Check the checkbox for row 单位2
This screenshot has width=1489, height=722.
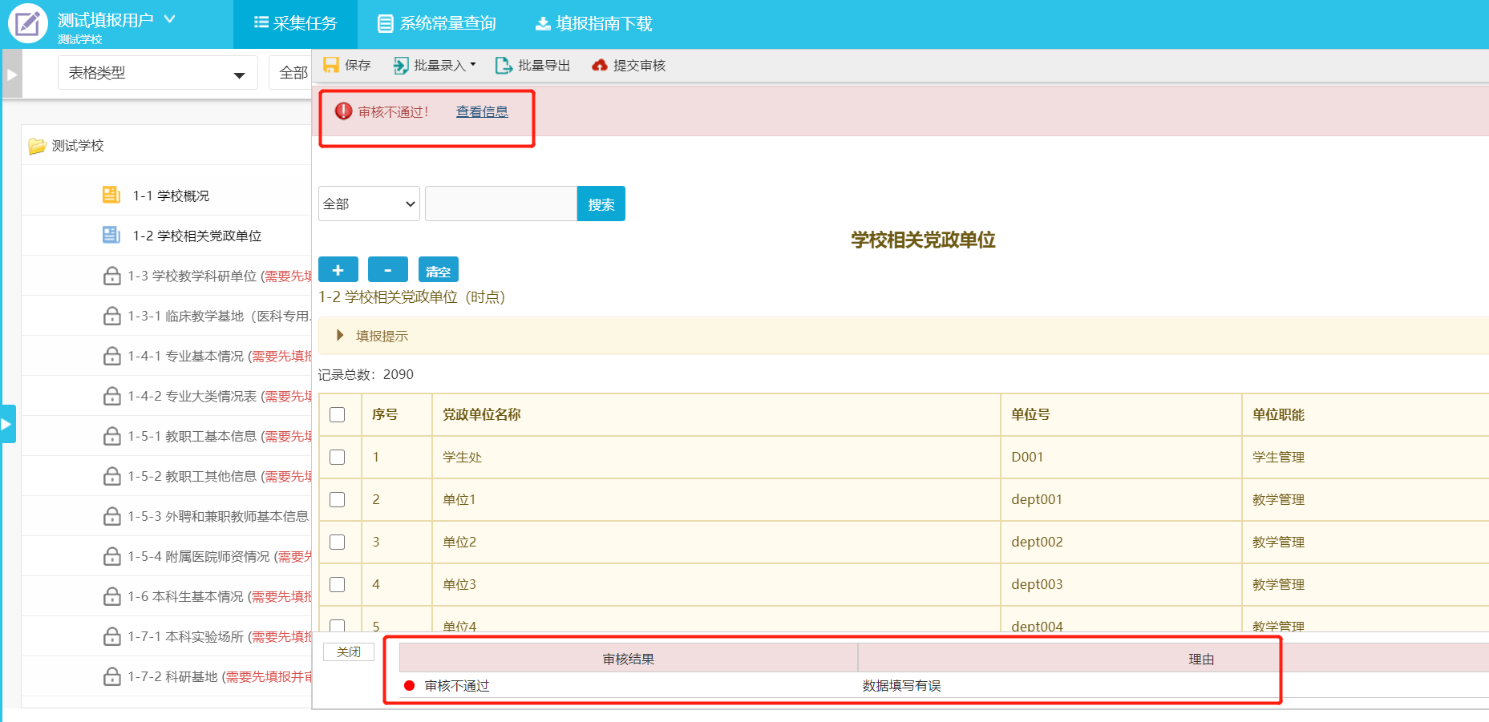pyautogui.click(x=338, y=543)
